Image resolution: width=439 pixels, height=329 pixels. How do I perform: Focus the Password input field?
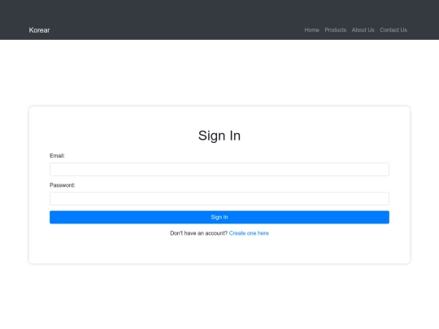pos(219,199)
